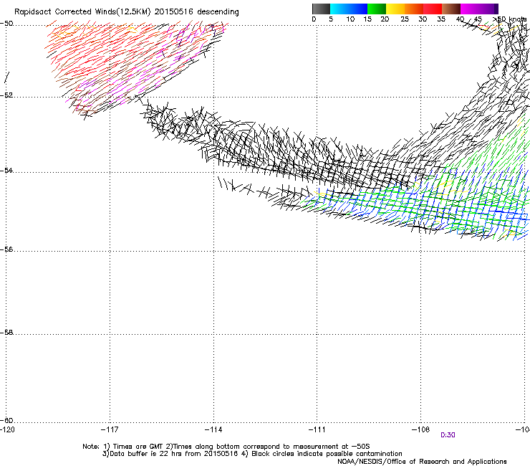Click the cyan 5-10 knots color swatch
Image resolution: width=530 pixels, height=466 pixels.
click(x=339, y=9)
